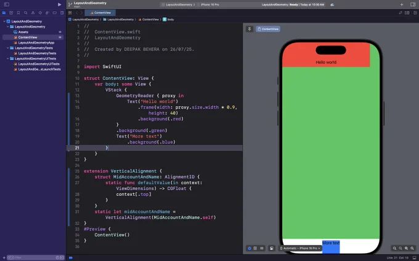419x261 pixels.
Task: Open the preview device settings button
Action: (x=272, y=248)
